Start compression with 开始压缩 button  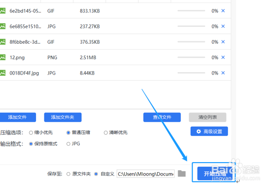pos(215,174)
